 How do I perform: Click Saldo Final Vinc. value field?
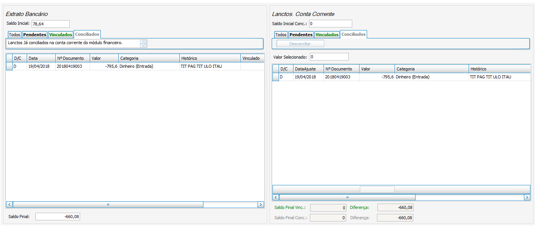(328, 208)
